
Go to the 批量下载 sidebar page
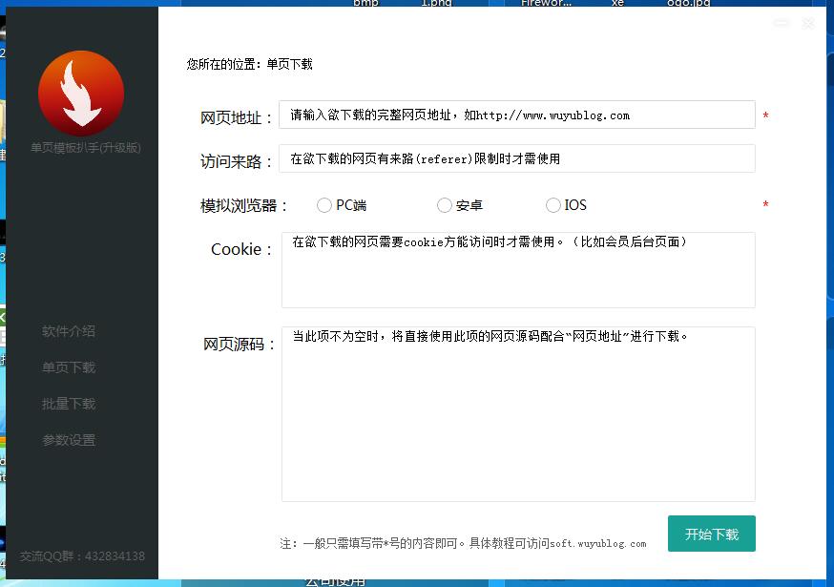[69, 404]
